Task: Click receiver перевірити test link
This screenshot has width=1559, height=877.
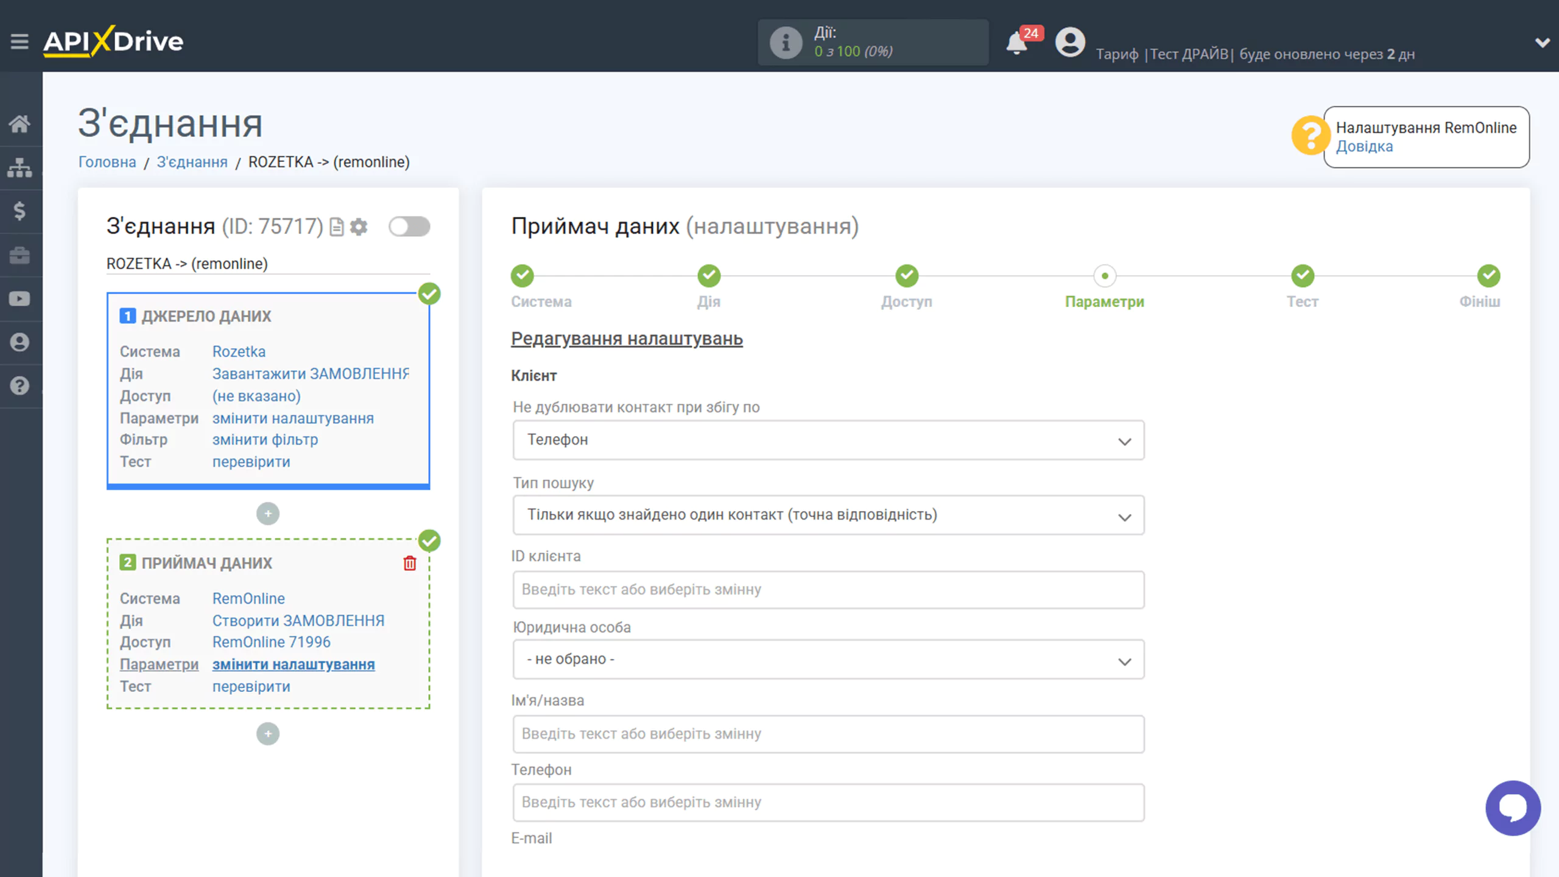Action: [251, 686]
